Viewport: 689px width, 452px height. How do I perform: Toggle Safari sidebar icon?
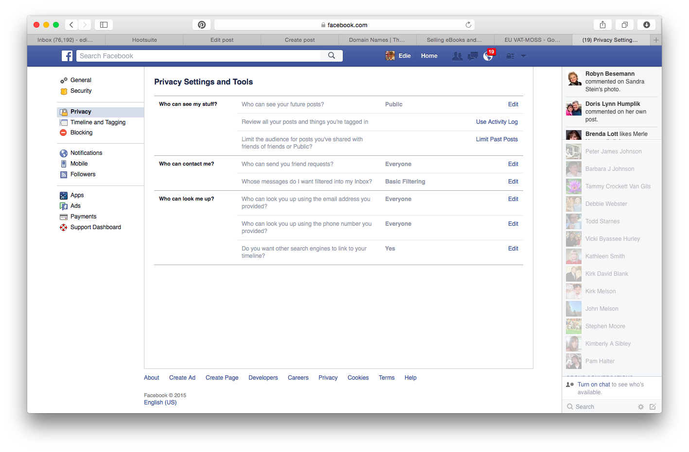[104, 25]
